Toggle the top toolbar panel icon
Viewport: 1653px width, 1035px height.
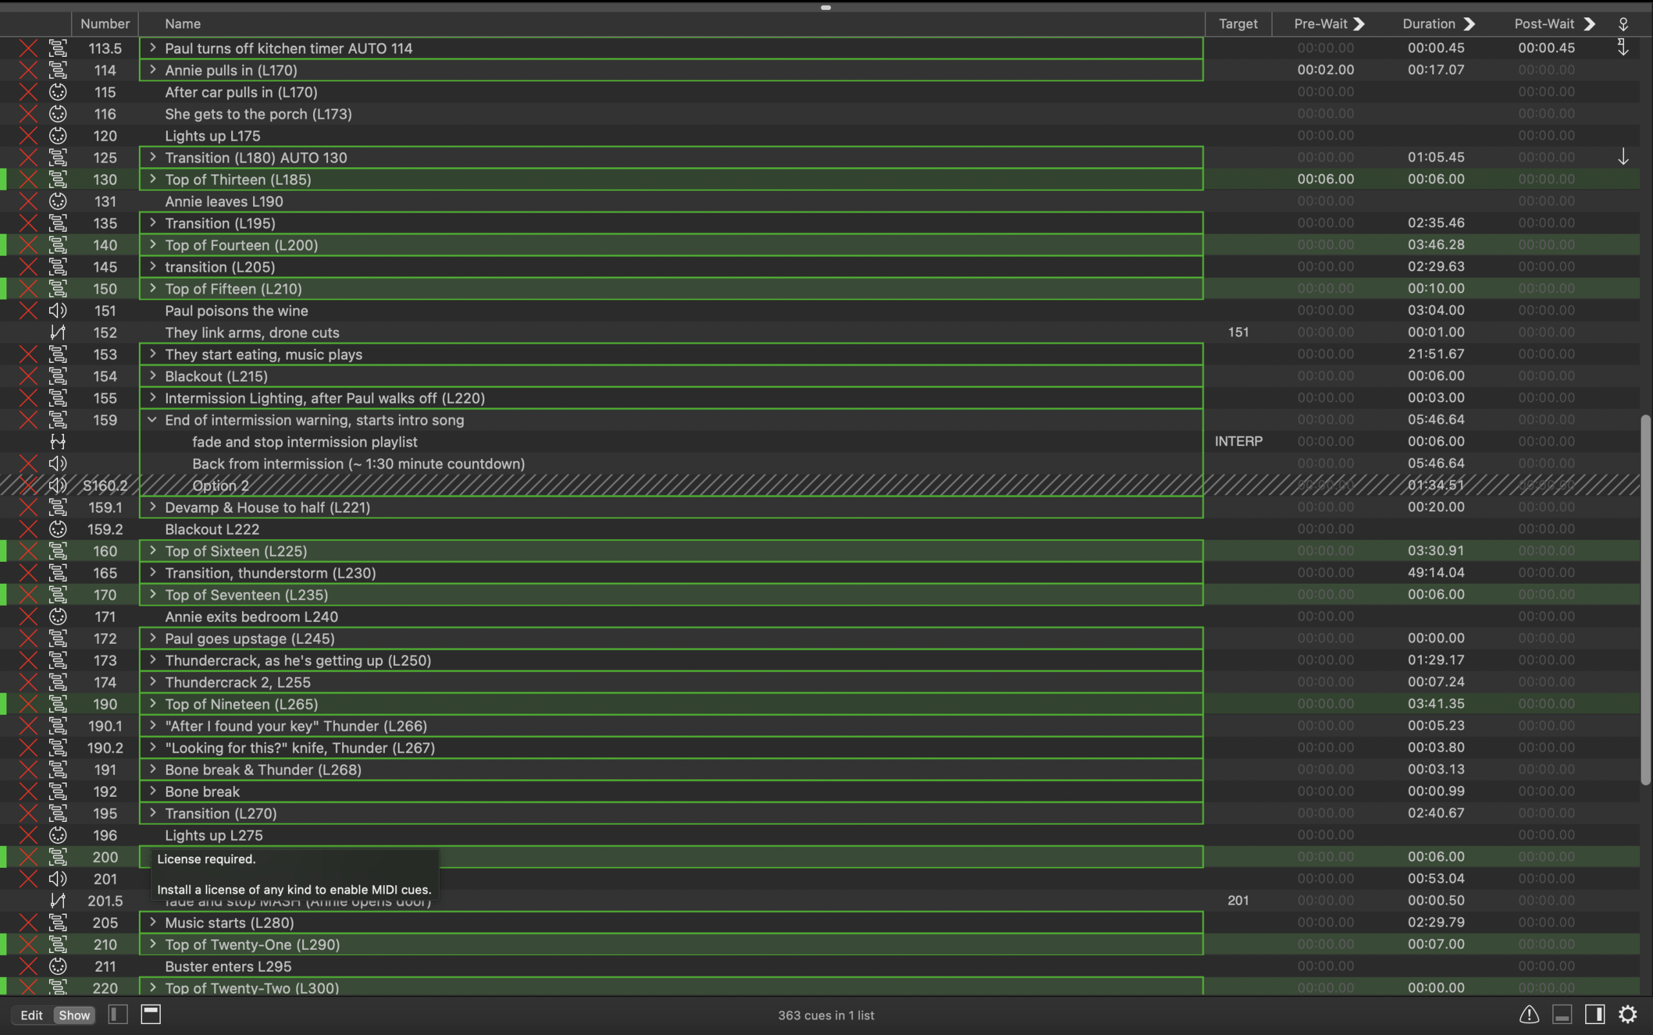pyautogui.click(x=150, y=1014)
